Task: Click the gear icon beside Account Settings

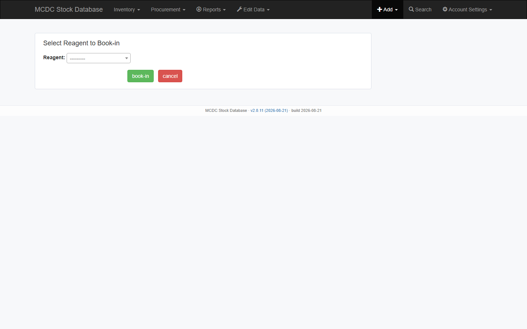Action: coord(445,9)
